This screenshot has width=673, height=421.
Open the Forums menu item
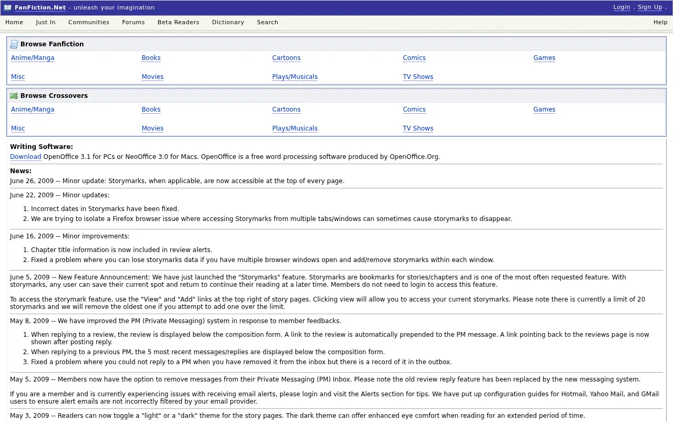click(134, 22)
